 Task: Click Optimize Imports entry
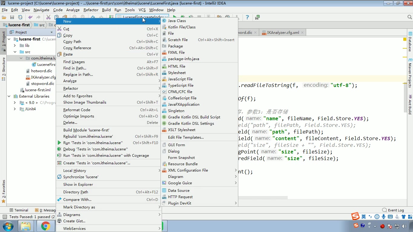(109, 116)
